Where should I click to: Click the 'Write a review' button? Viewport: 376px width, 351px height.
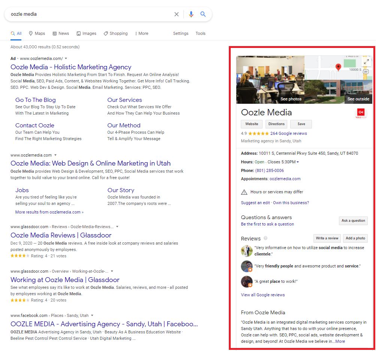[327, 238]
